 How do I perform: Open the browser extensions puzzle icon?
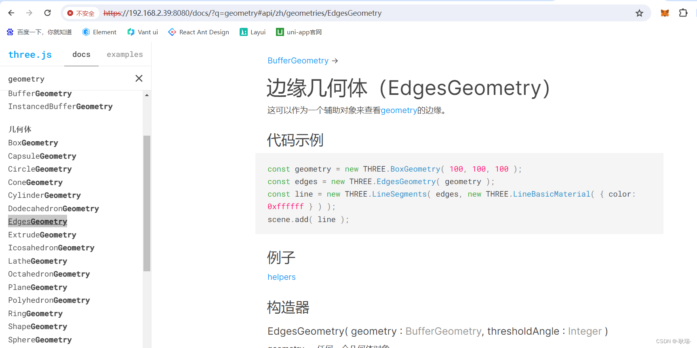point(683,13)
